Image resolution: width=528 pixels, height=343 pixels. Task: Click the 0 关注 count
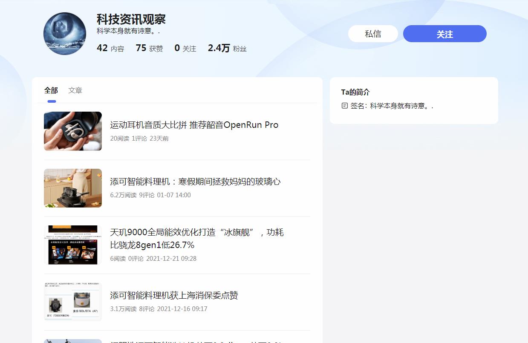tap(185, 48)
